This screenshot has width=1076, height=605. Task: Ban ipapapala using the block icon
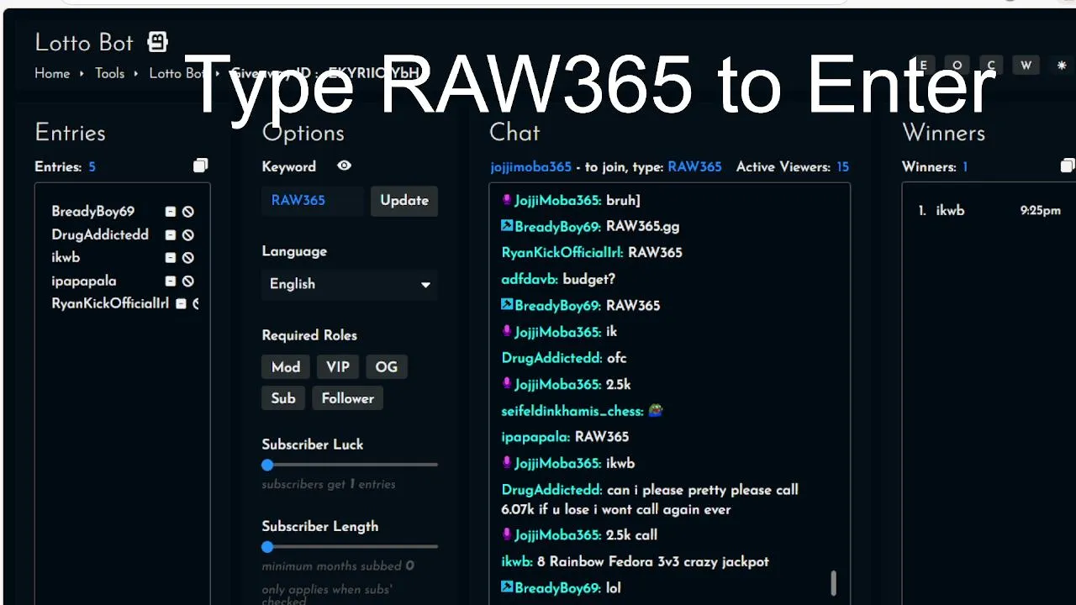coord(188,281)
